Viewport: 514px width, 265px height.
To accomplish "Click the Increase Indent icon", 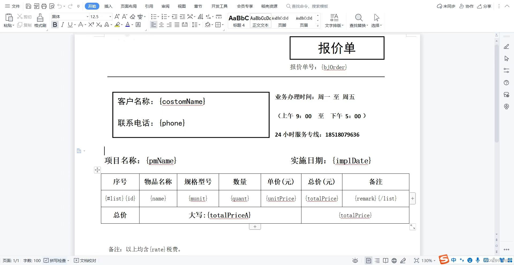I will tap(182, 17).
